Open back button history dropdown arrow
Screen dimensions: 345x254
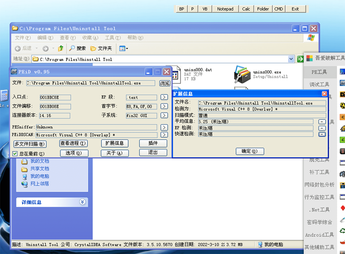click(37, 48)
